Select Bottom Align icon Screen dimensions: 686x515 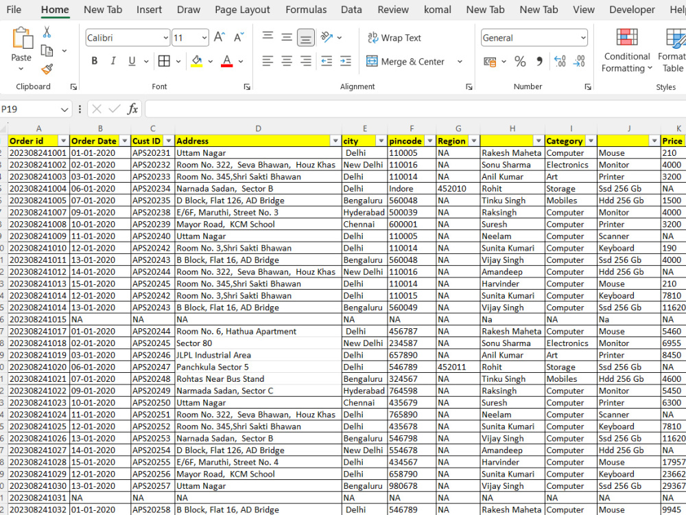[305, 38]
